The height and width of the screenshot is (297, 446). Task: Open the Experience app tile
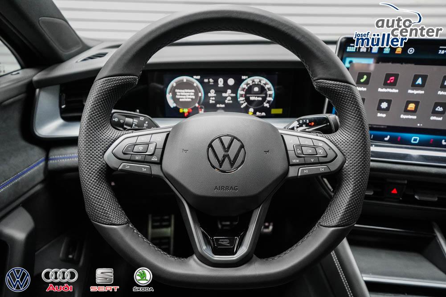tap(411, 107)
